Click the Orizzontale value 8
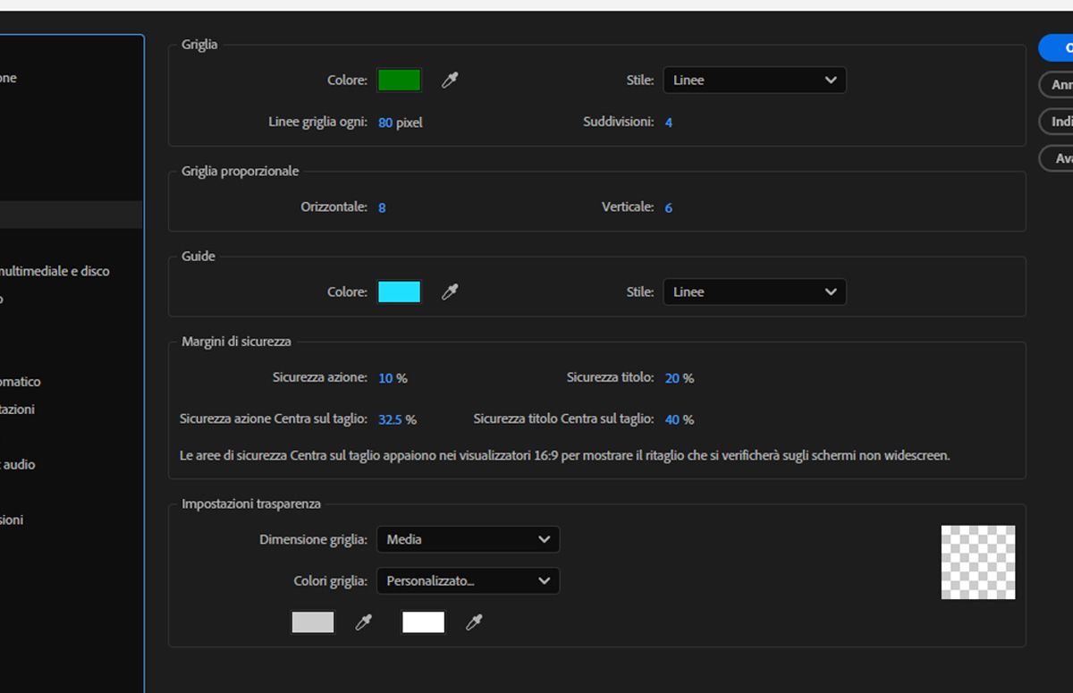Viewport: 1073px width, 693px height. (x=382, y=207)
